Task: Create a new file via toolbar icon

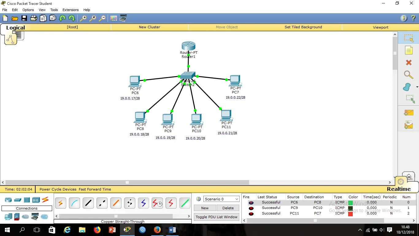Action: [x=5, y=18]
